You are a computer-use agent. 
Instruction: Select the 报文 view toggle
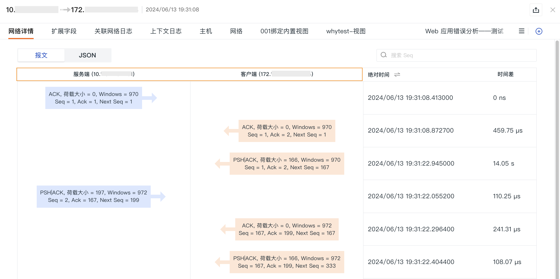pyautogui.click(x=41, y=55)
